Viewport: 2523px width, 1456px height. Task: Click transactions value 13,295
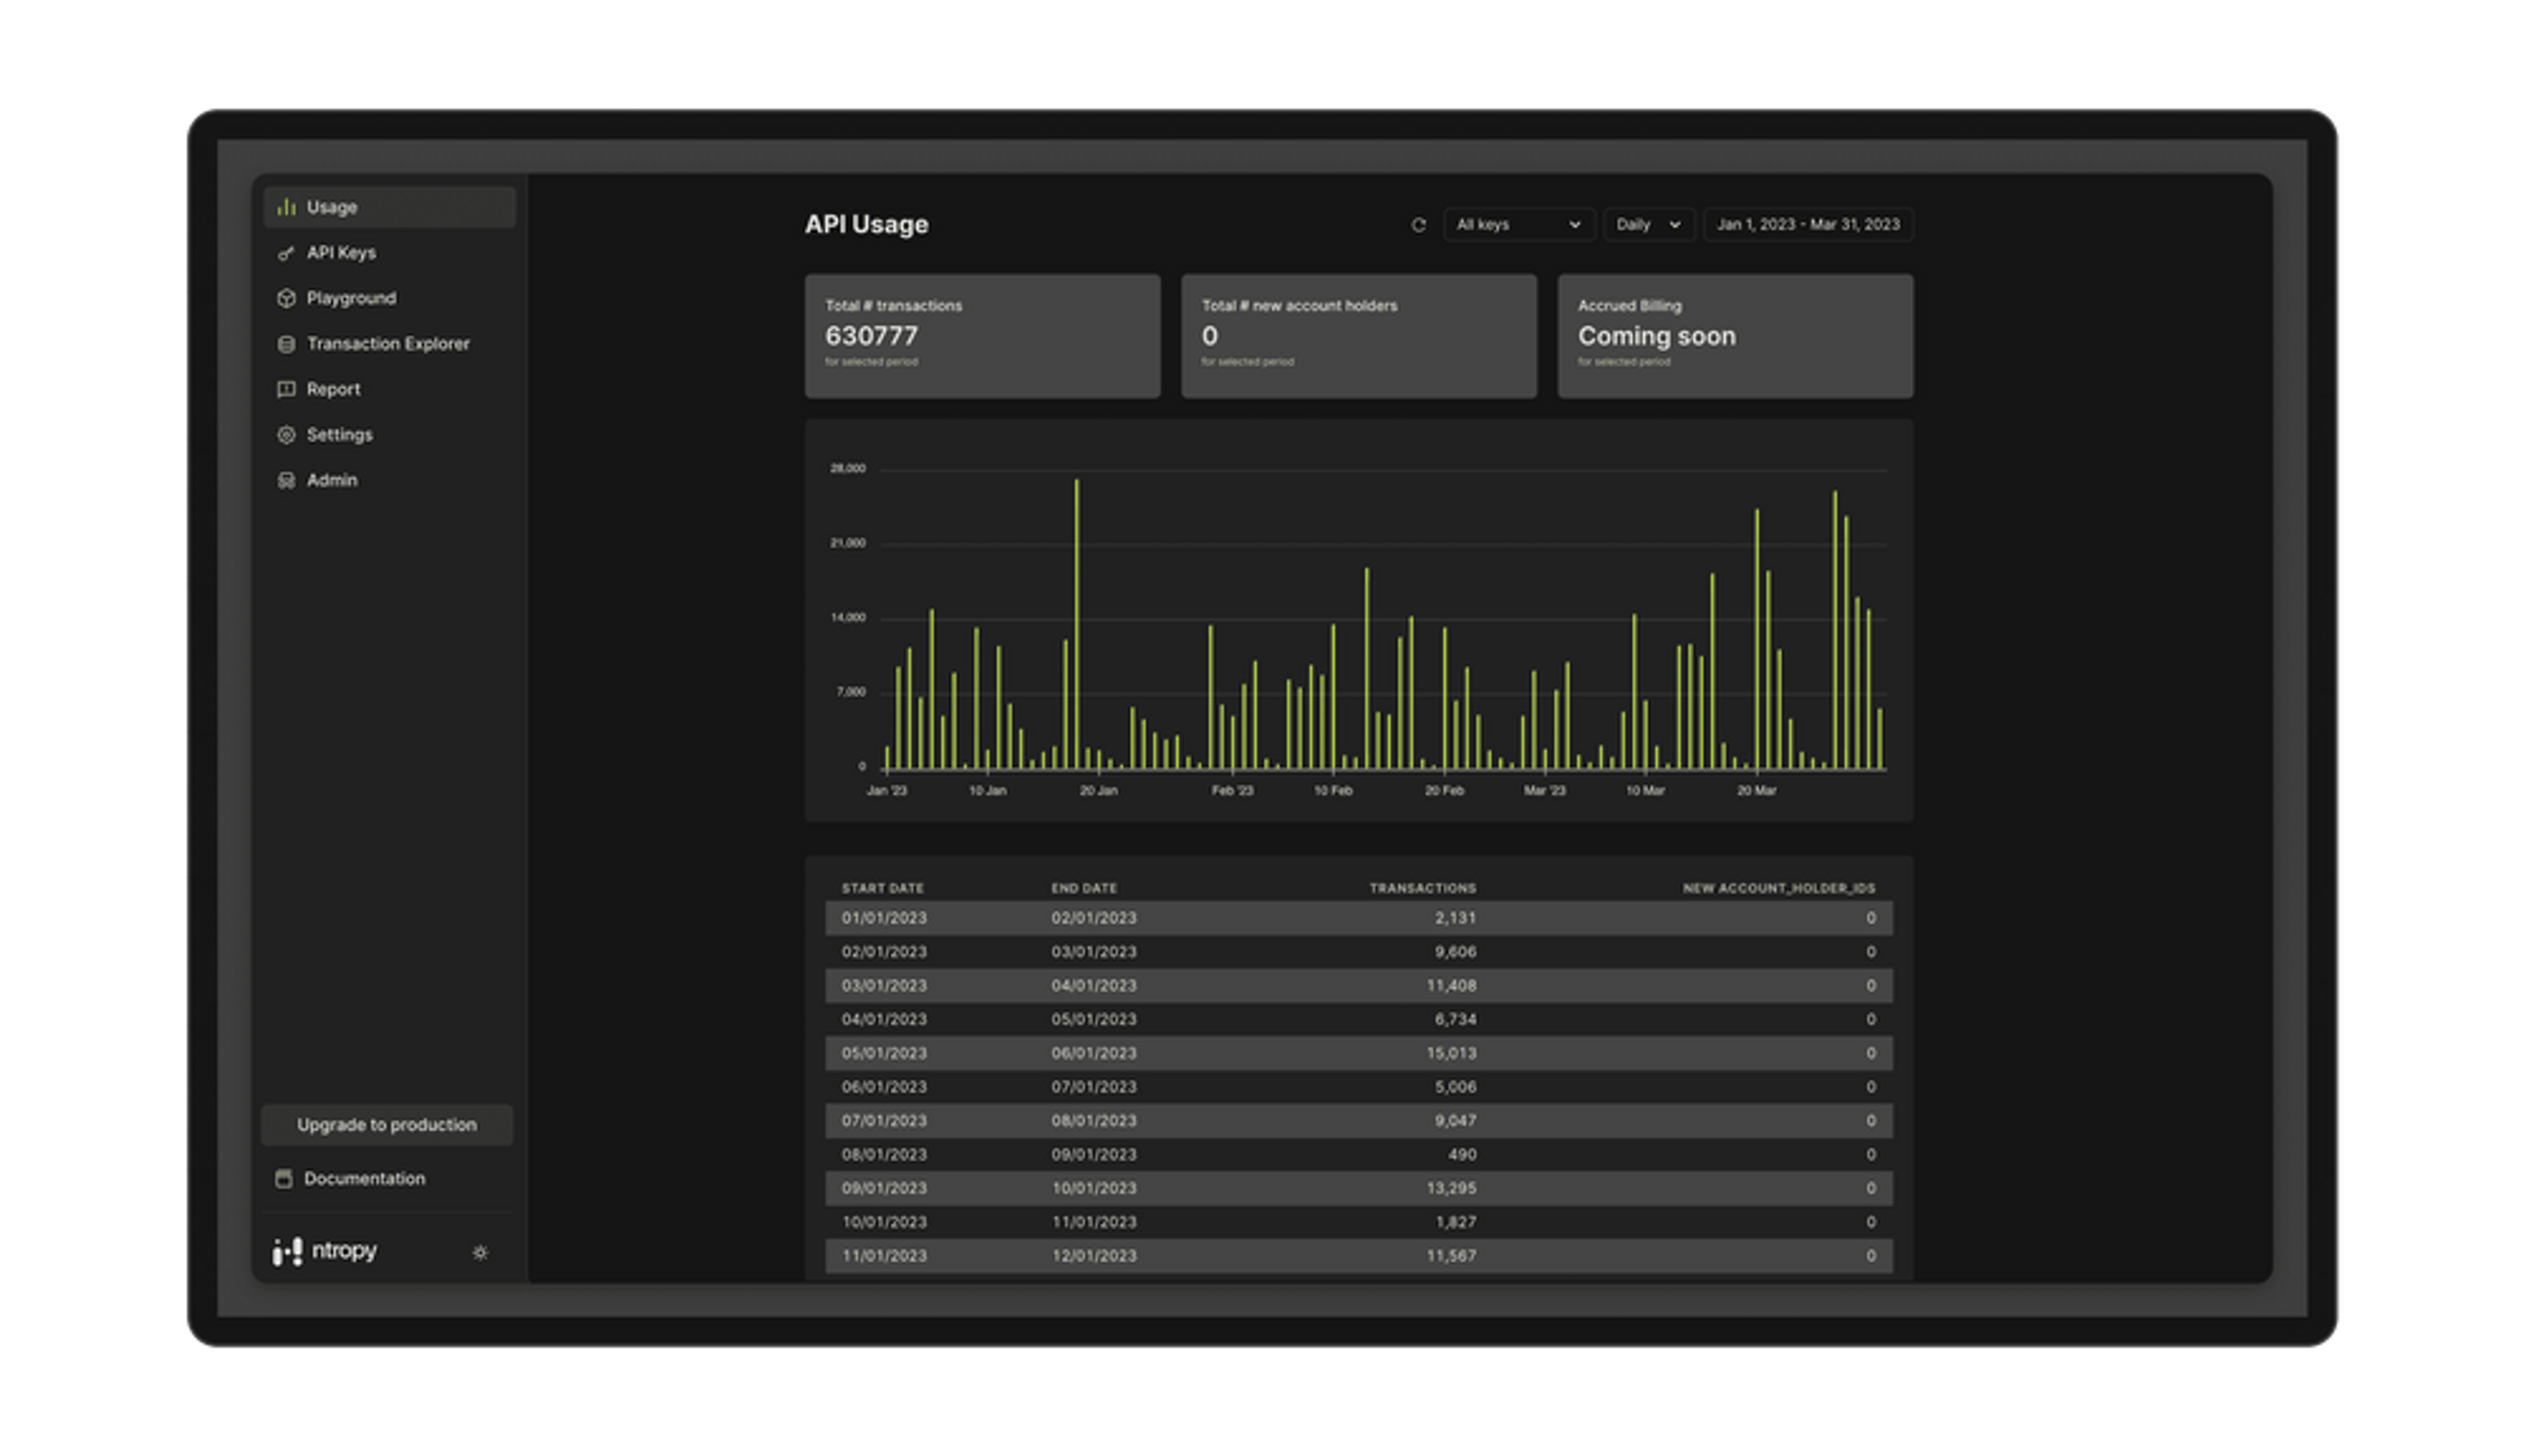pyautogui.click(x=1451, y=1189)
